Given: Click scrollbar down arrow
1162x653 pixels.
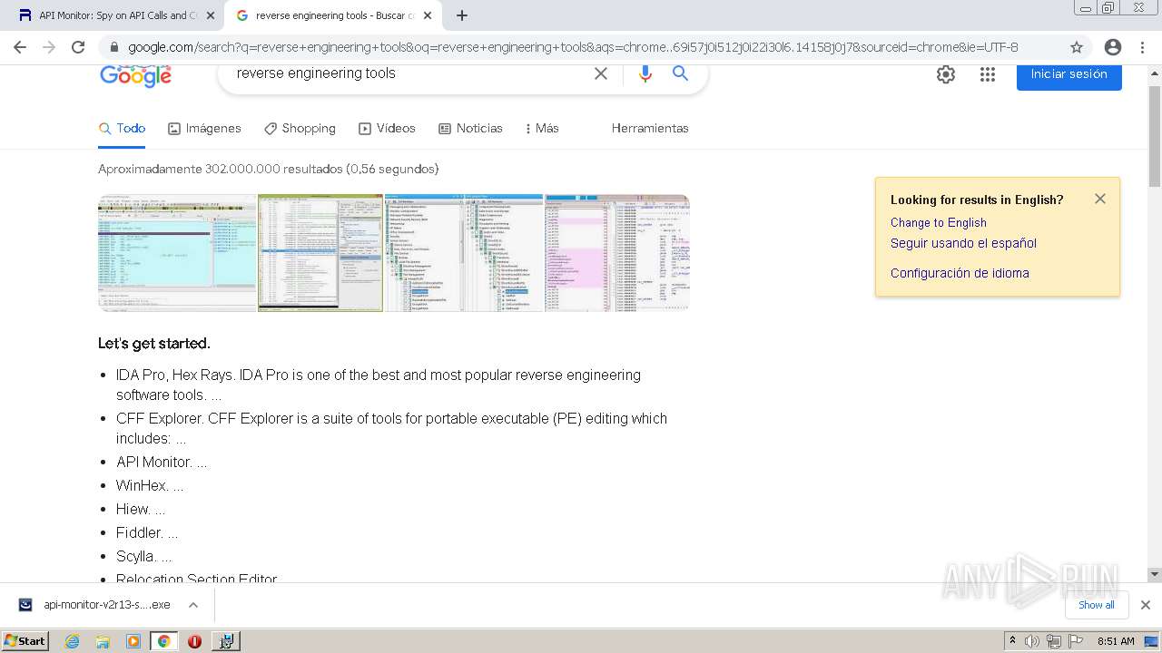Looking at the screenshot, I should pyautogui.click(x=1155, y=574).
